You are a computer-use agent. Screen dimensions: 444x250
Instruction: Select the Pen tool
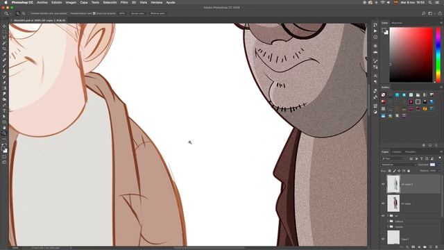click(x=4, y=105)
